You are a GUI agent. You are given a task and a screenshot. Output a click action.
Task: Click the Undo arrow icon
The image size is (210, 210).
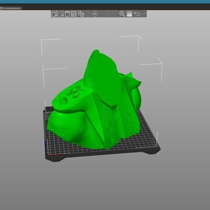[x=137, y=14]
